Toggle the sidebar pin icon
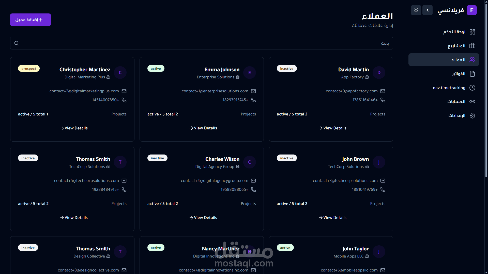 click(x=416, y=10)
